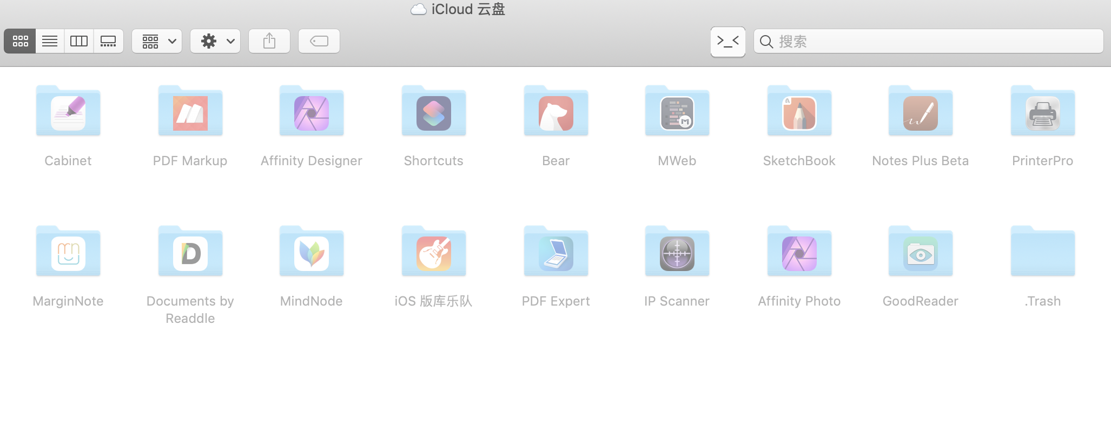Screen dimensions: 1111x433
Task: Open the gear action menu
Action: (x=215, y=41)
